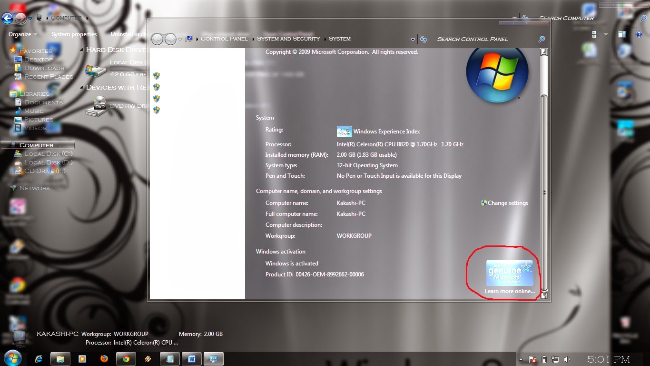Refresh the System window address bar
Viewport: 650px width, 366px height.
coord(423,39)
